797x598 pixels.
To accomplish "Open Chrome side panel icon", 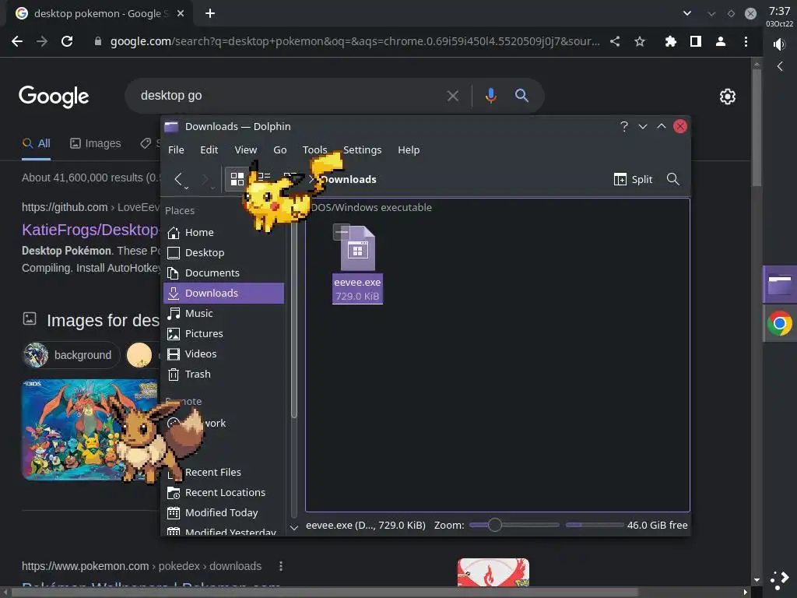I will click(x=695, y=41).
